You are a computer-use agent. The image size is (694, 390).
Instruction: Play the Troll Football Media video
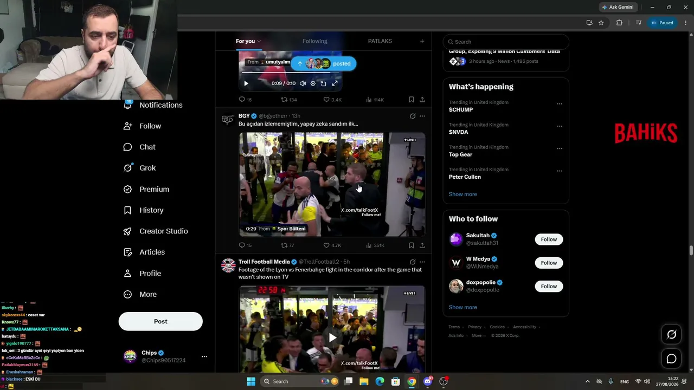point(332,338)
